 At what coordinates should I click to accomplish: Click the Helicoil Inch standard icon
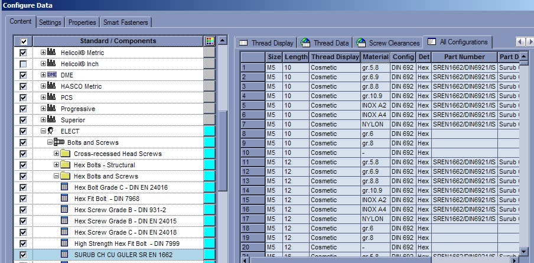coord(51,64)
